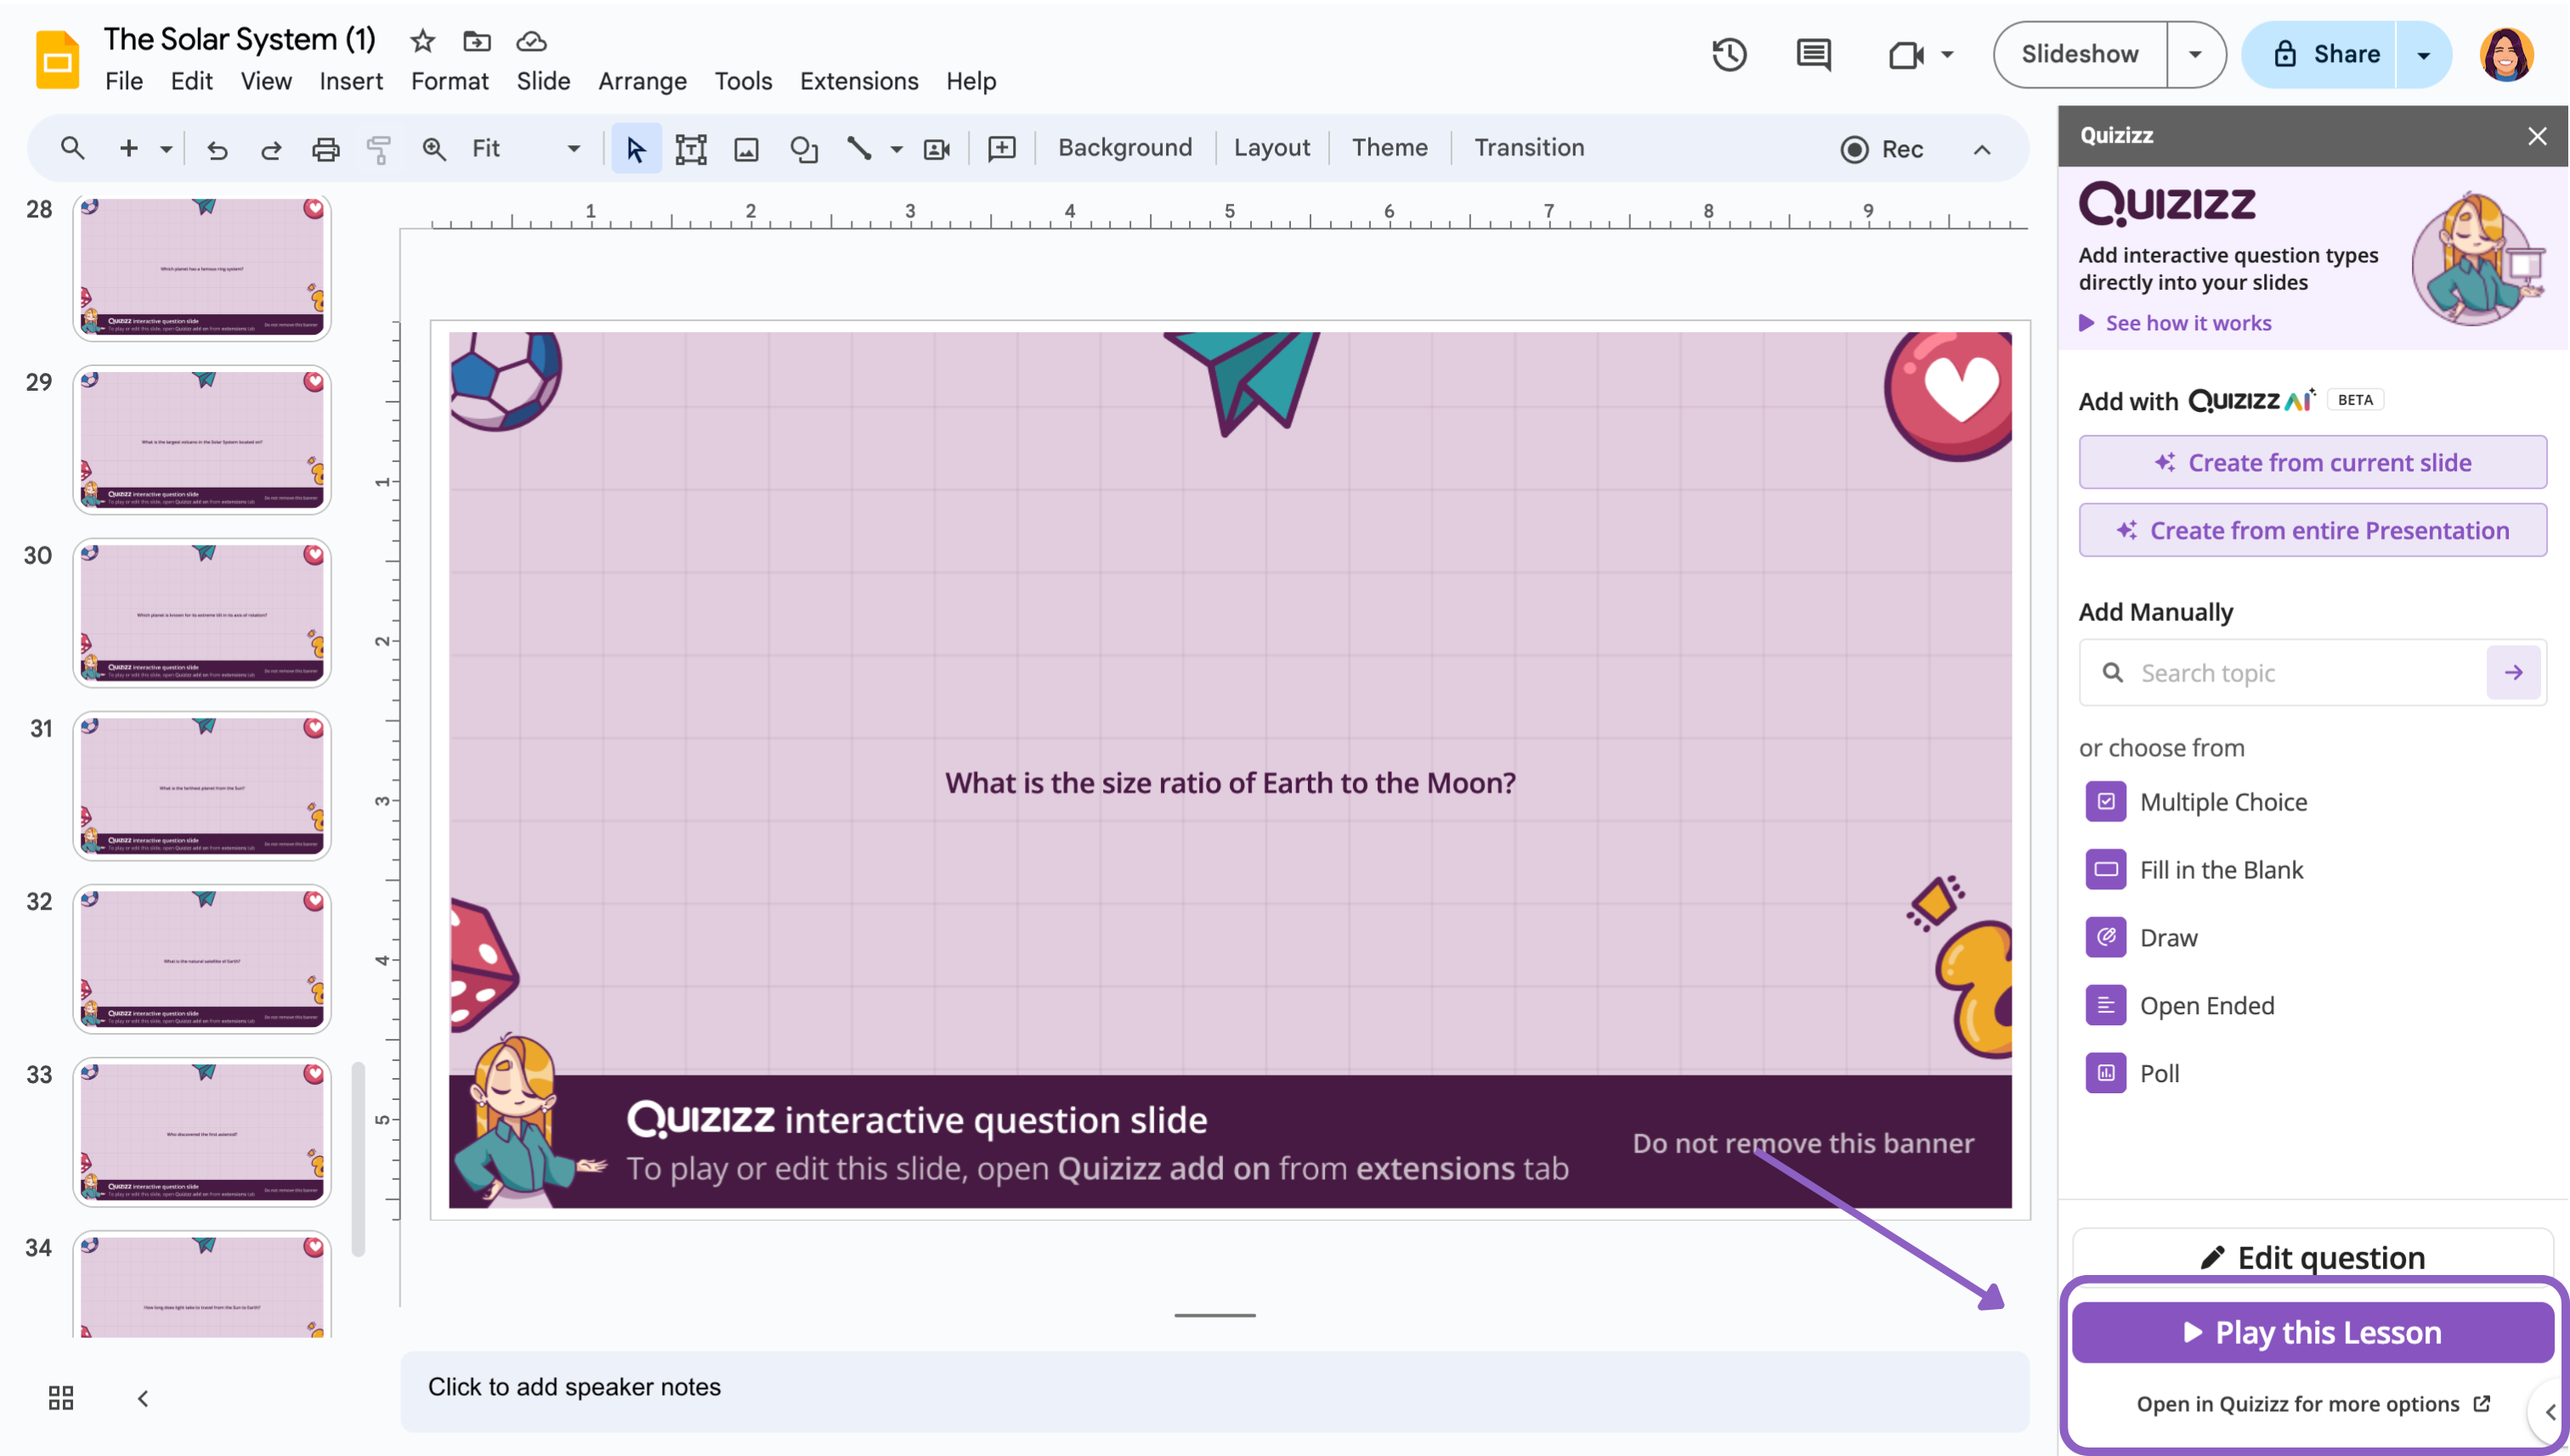Viewport: 2570px width, 1456px height.
Task: Click the Share button
Action: pos(2321,54)
